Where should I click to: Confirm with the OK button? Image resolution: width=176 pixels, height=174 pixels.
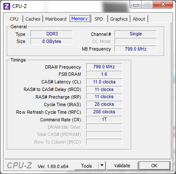pyautogui.click(x=154, y=166)
